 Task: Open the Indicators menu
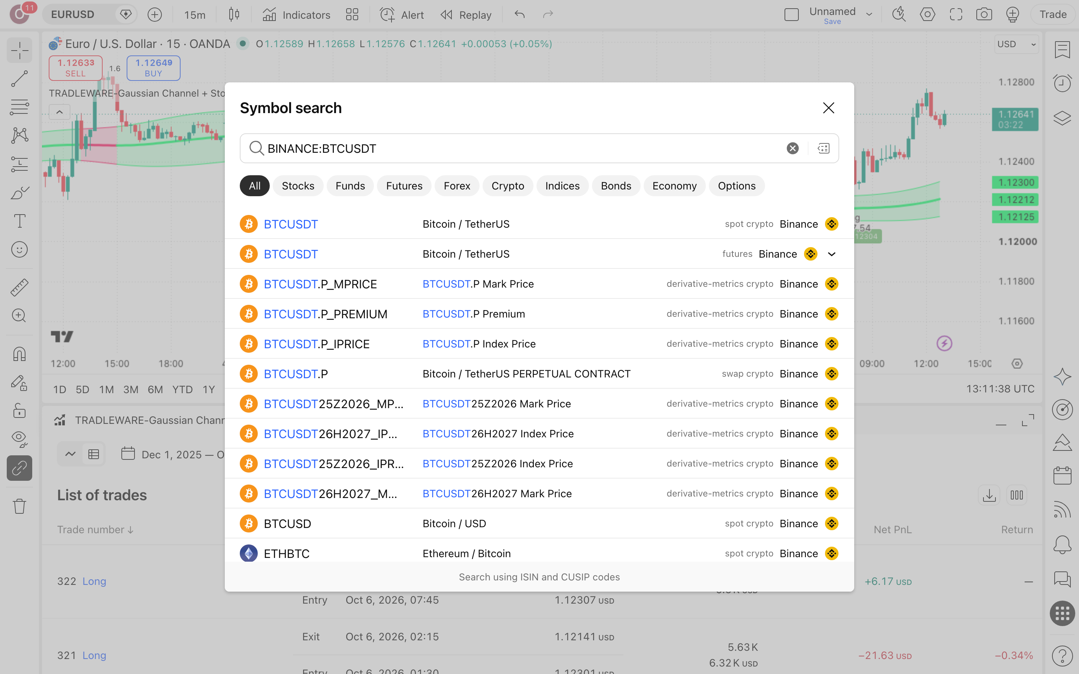tap(296, 15)
